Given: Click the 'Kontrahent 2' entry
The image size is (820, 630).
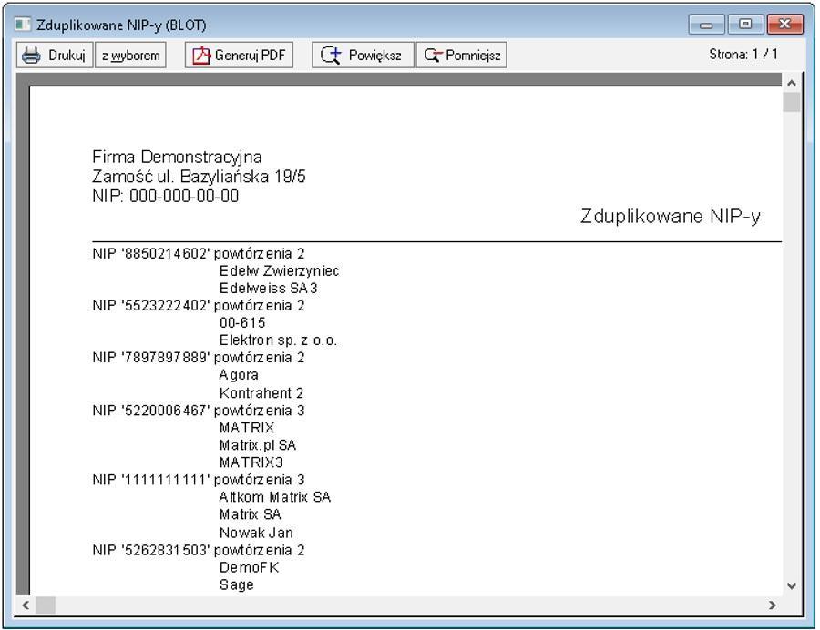Looking at the screenshot, I should tap(261, 392).
